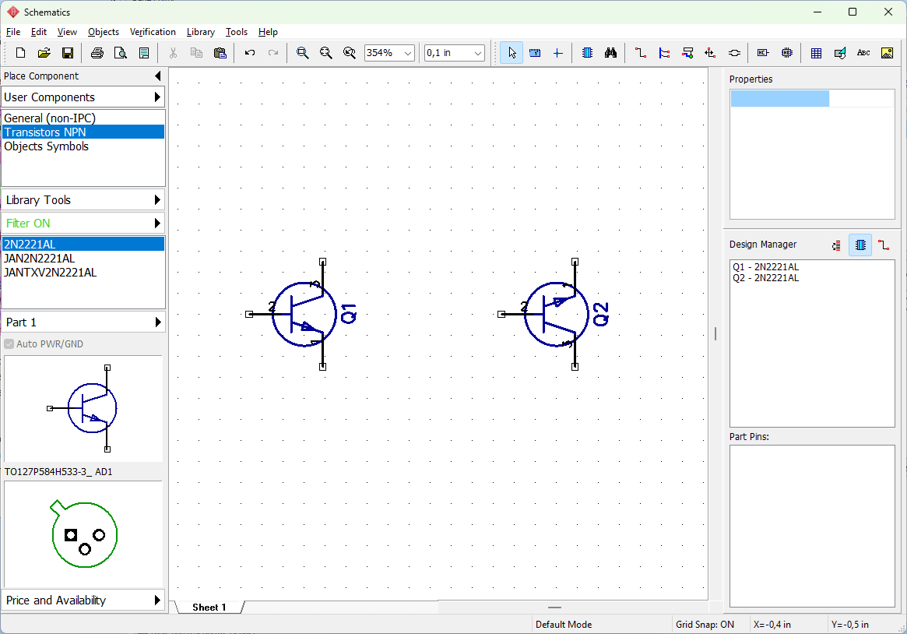The image size is (907, 634).
Task: Click the transistor symbol preview thumbnail
Action: coord(83,408)
